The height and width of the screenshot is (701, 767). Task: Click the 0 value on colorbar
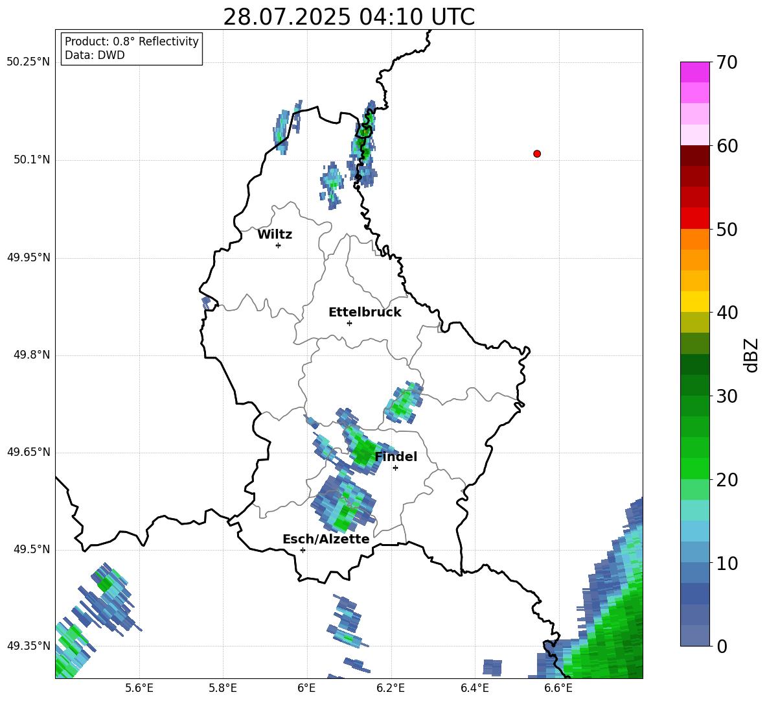(x=722, y=646)
